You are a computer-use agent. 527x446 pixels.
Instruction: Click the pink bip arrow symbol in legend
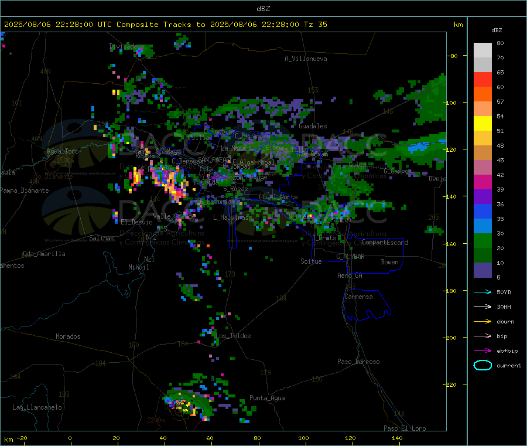point(482,336)
